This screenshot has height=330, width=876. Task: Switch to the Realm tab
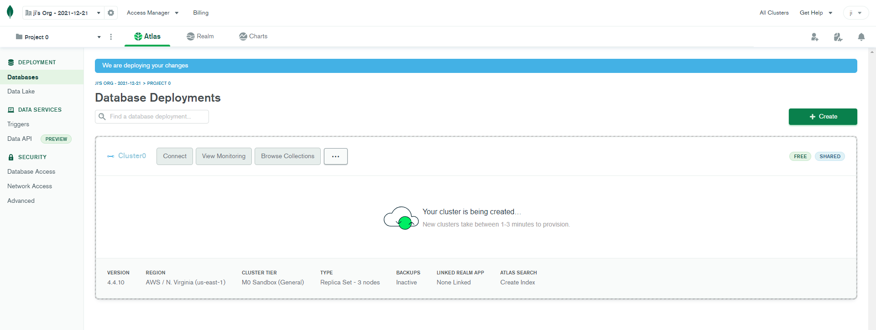(200, 36)
